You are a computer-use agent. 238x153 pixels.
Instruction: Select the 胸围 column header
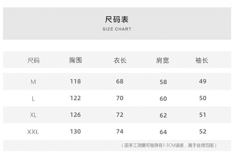pyautogui.click(x=76, y=60)
